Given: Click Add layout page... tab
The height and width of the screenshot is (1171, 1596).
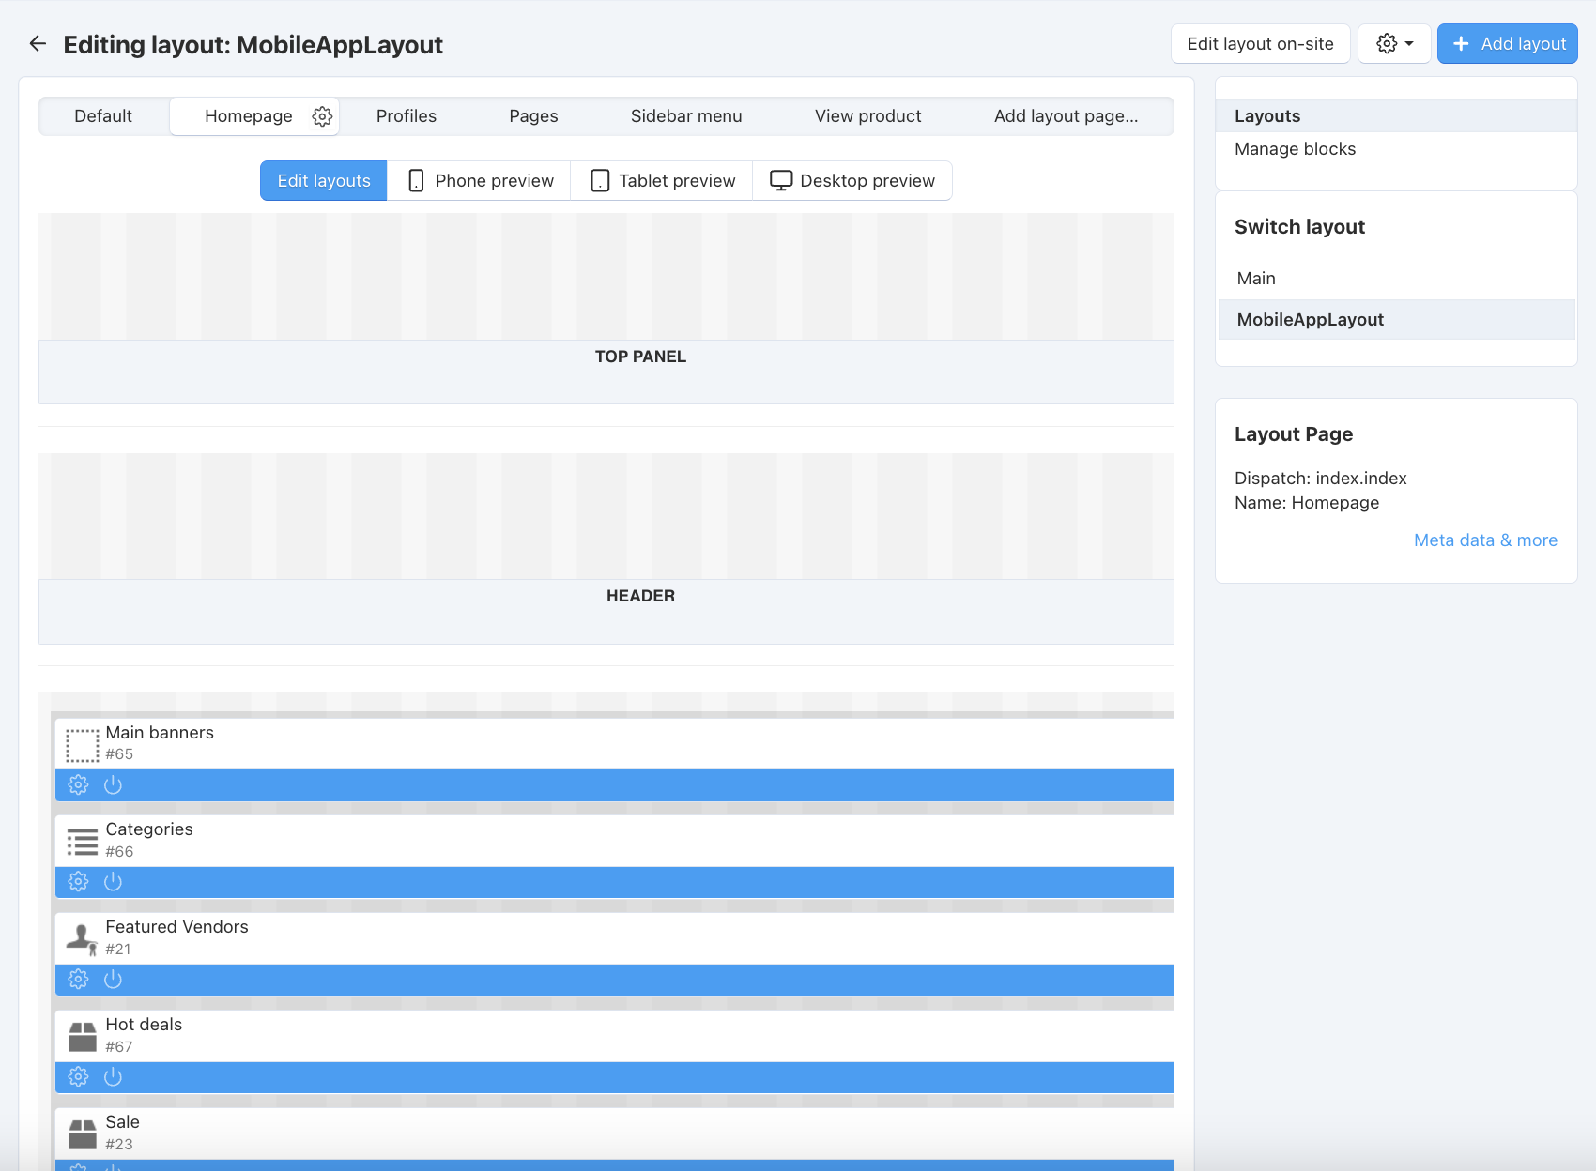Looking at the screenshot, I should point(1066,116).
